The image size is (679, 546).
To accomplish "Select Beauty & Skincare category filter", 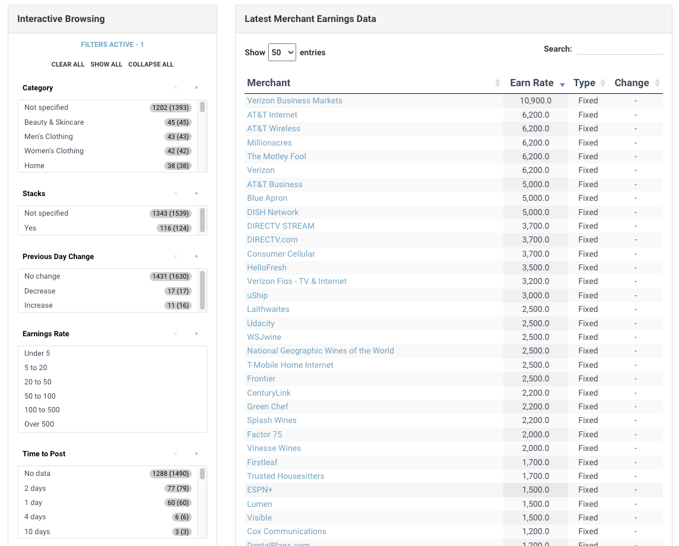I will (108, 122).
